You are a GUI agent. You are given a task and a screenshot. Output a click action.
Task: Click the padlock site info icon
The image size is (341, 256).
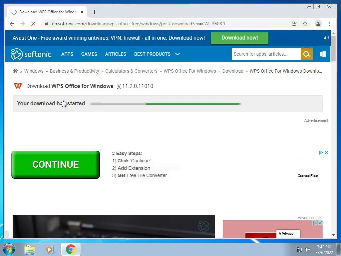pos(47,24)
